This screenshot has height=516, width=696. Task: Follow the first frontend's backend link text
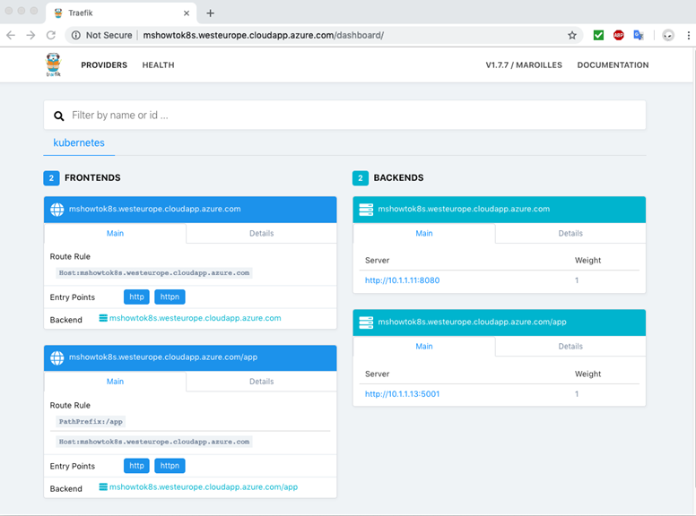[196, 318]
